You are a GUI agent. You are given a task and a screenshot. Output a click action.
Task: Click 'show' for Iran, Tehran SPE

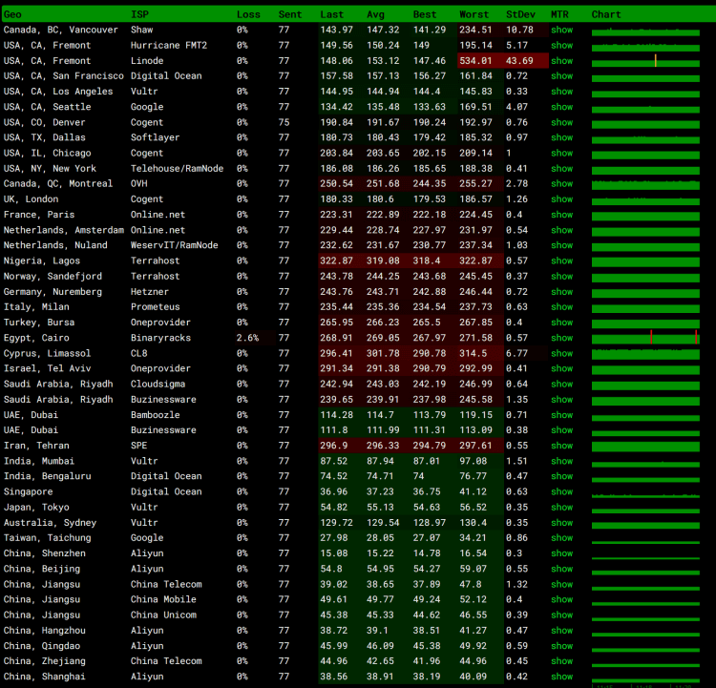(561, 446)
